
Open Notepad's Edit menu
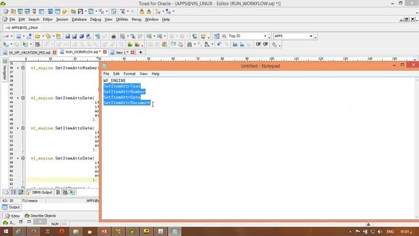pos(117,73)
